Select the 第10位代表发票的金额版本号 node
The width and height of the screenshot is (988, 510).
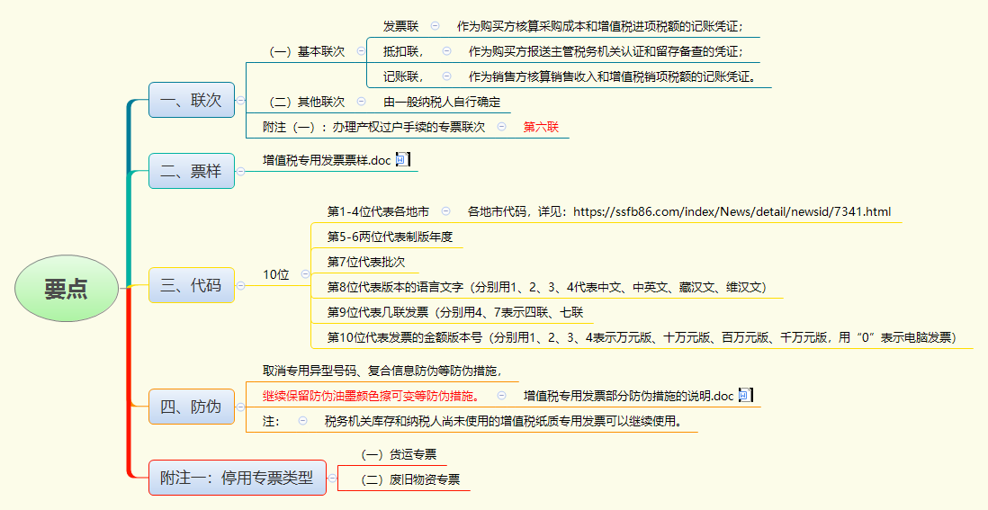point(642,337)
